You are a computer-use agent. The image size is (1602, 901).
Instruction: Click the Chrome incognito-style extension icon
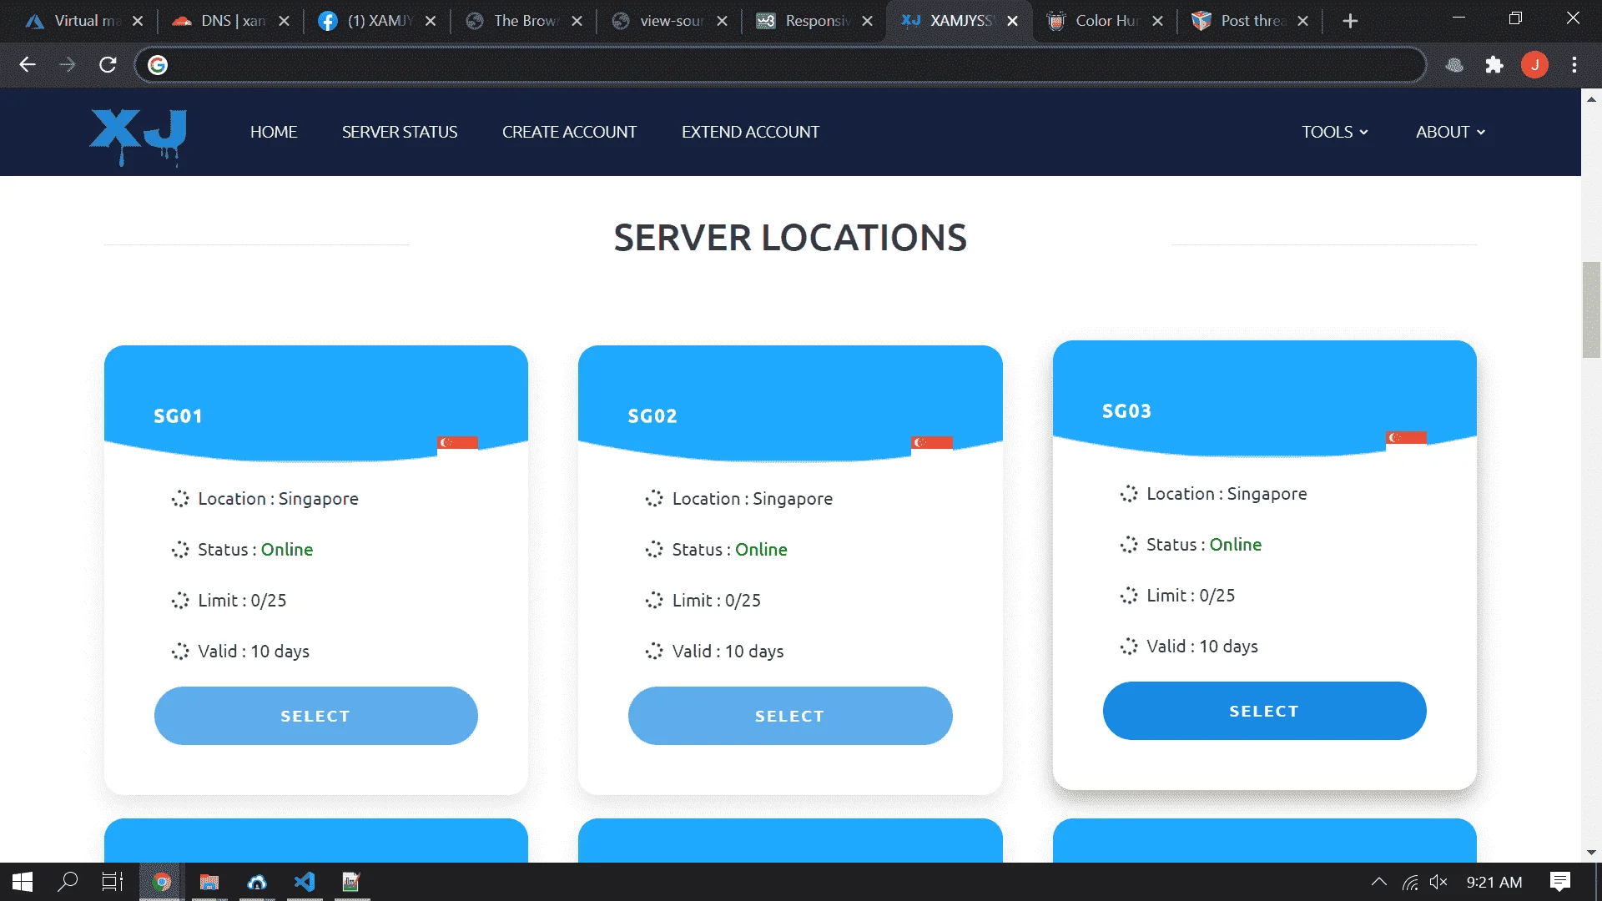click(1454, 65)
